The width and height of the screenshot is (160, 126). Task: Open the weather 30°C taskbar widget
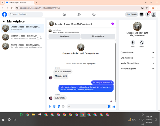pyautogui.click(x=132, y=120)
